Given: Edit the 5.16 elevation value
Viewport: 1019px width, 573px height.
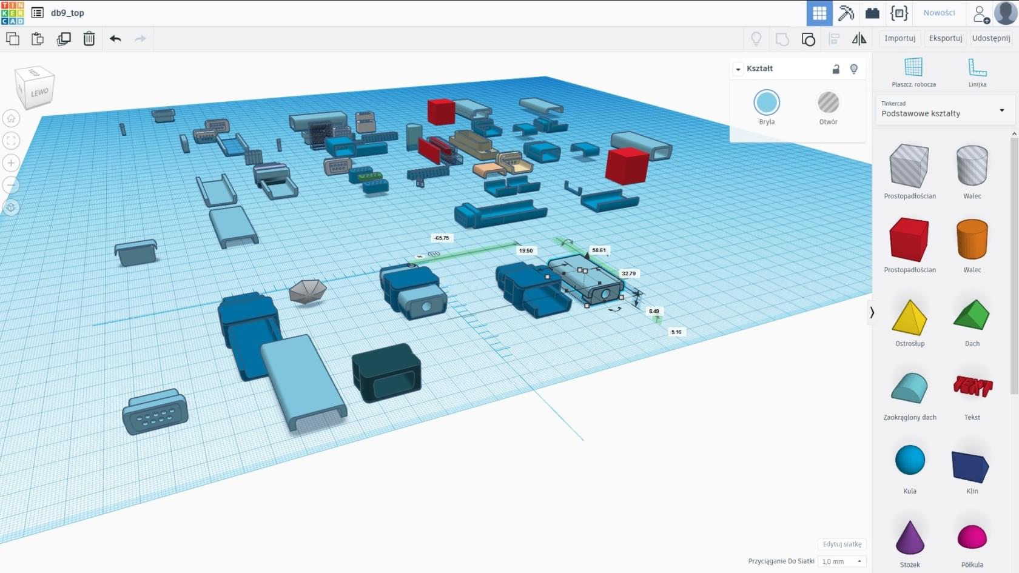Looking at the screenshot, I should [676, 332].
